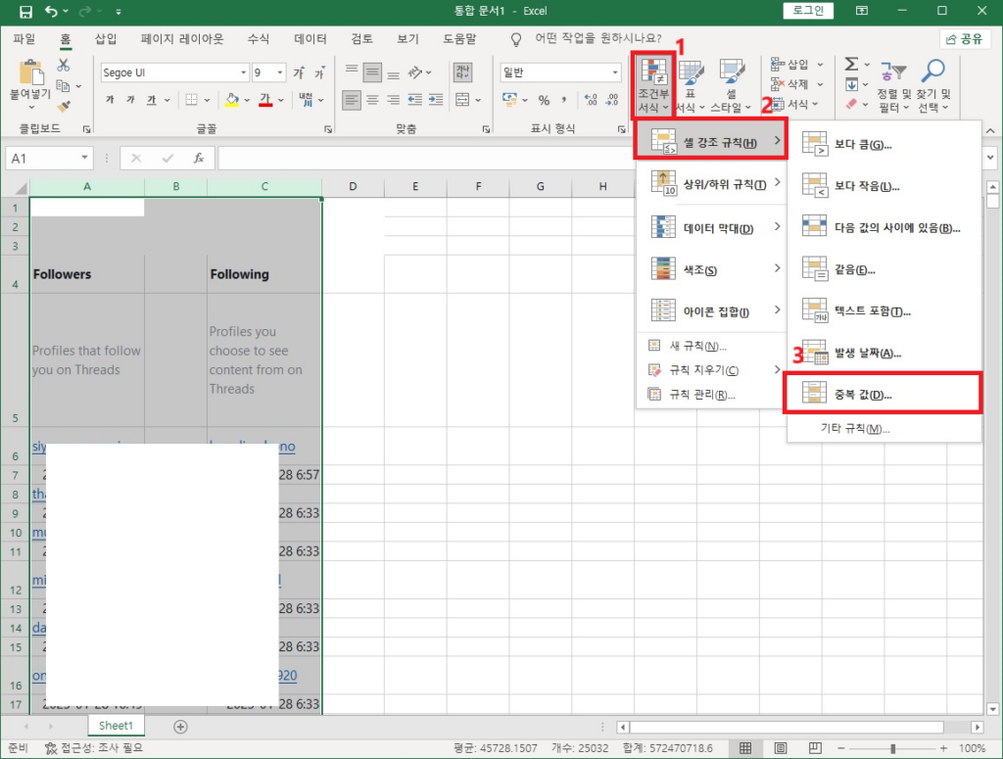Image resolution: width=1003 pixels, height=759 pixels.
Task: Apply the red font color
Action: click(265, 100)
